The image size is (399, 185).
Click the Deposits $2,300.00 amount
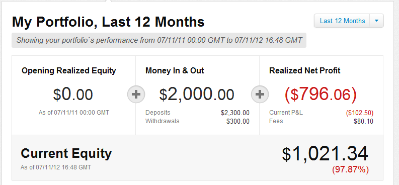tap(235, 113)
